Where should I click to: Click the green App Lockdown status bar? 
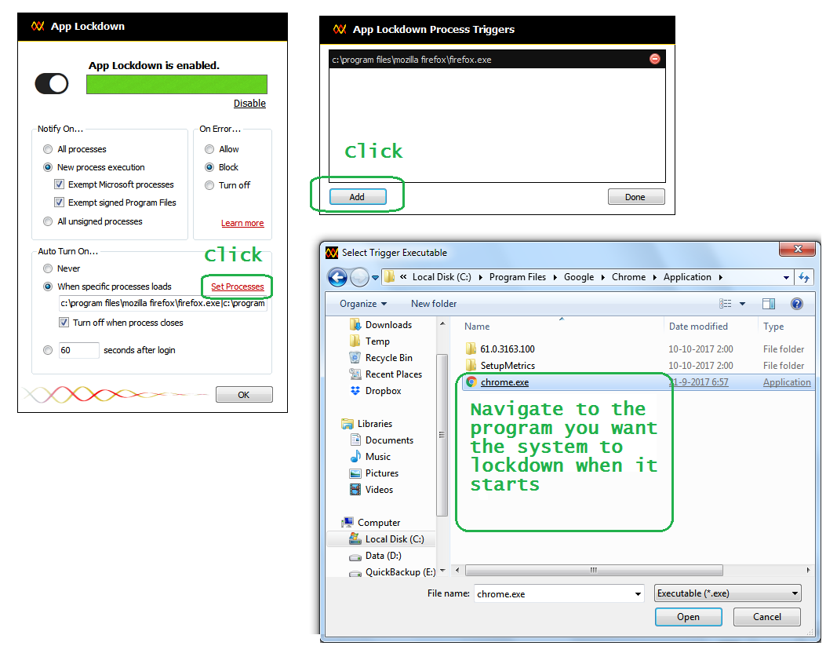(x=176, y=84)
